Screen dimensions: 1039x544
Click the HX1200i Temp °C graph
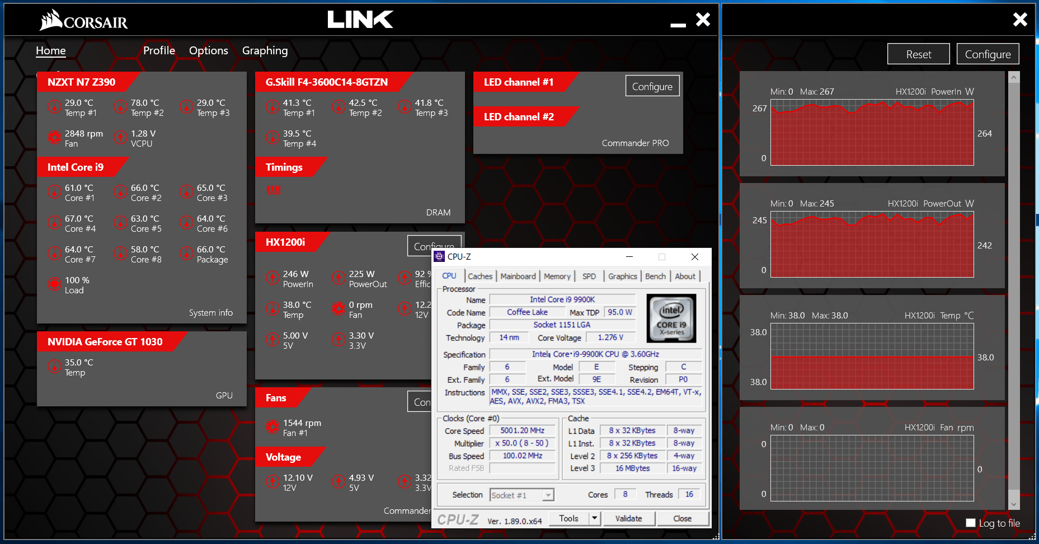pos(872,357)
